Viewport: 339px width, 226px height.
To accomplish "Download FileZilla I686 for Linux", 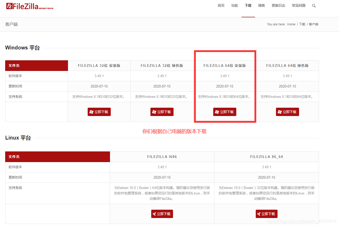I will click(x=162, y=214).
